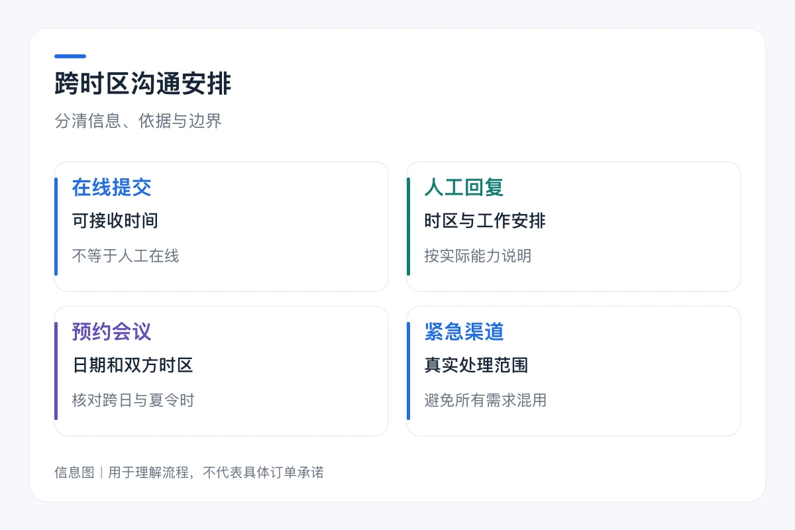The width and height of the screenshot is (795, 530).
Task: Click the text 不等于人工在线
Action: pyautogui.click(x=125, y=256)
